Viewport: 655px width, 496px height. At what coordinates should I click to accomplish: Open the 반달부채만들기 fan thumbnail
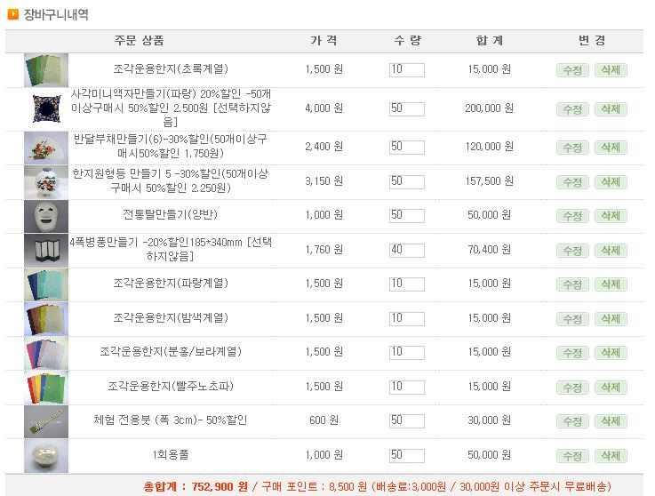46,148
